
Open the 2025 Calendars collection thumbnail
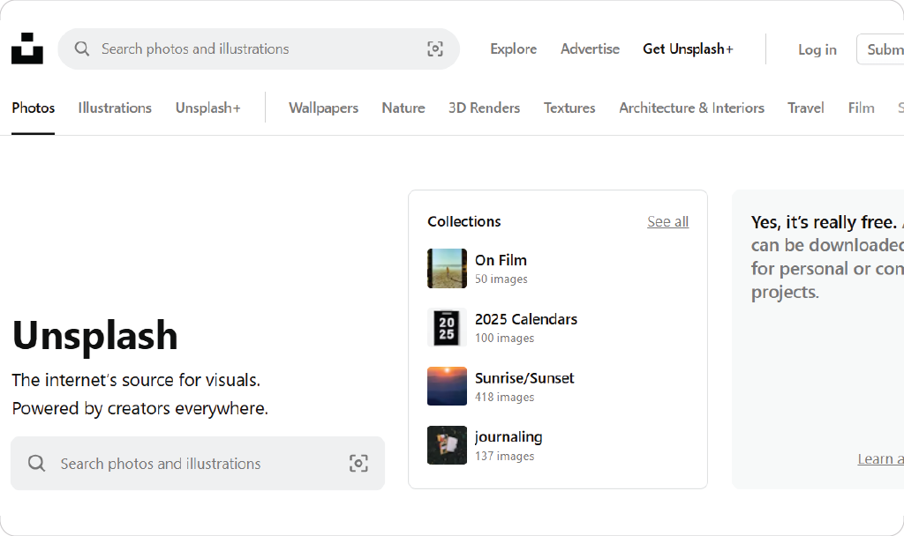tap(447, 327)
